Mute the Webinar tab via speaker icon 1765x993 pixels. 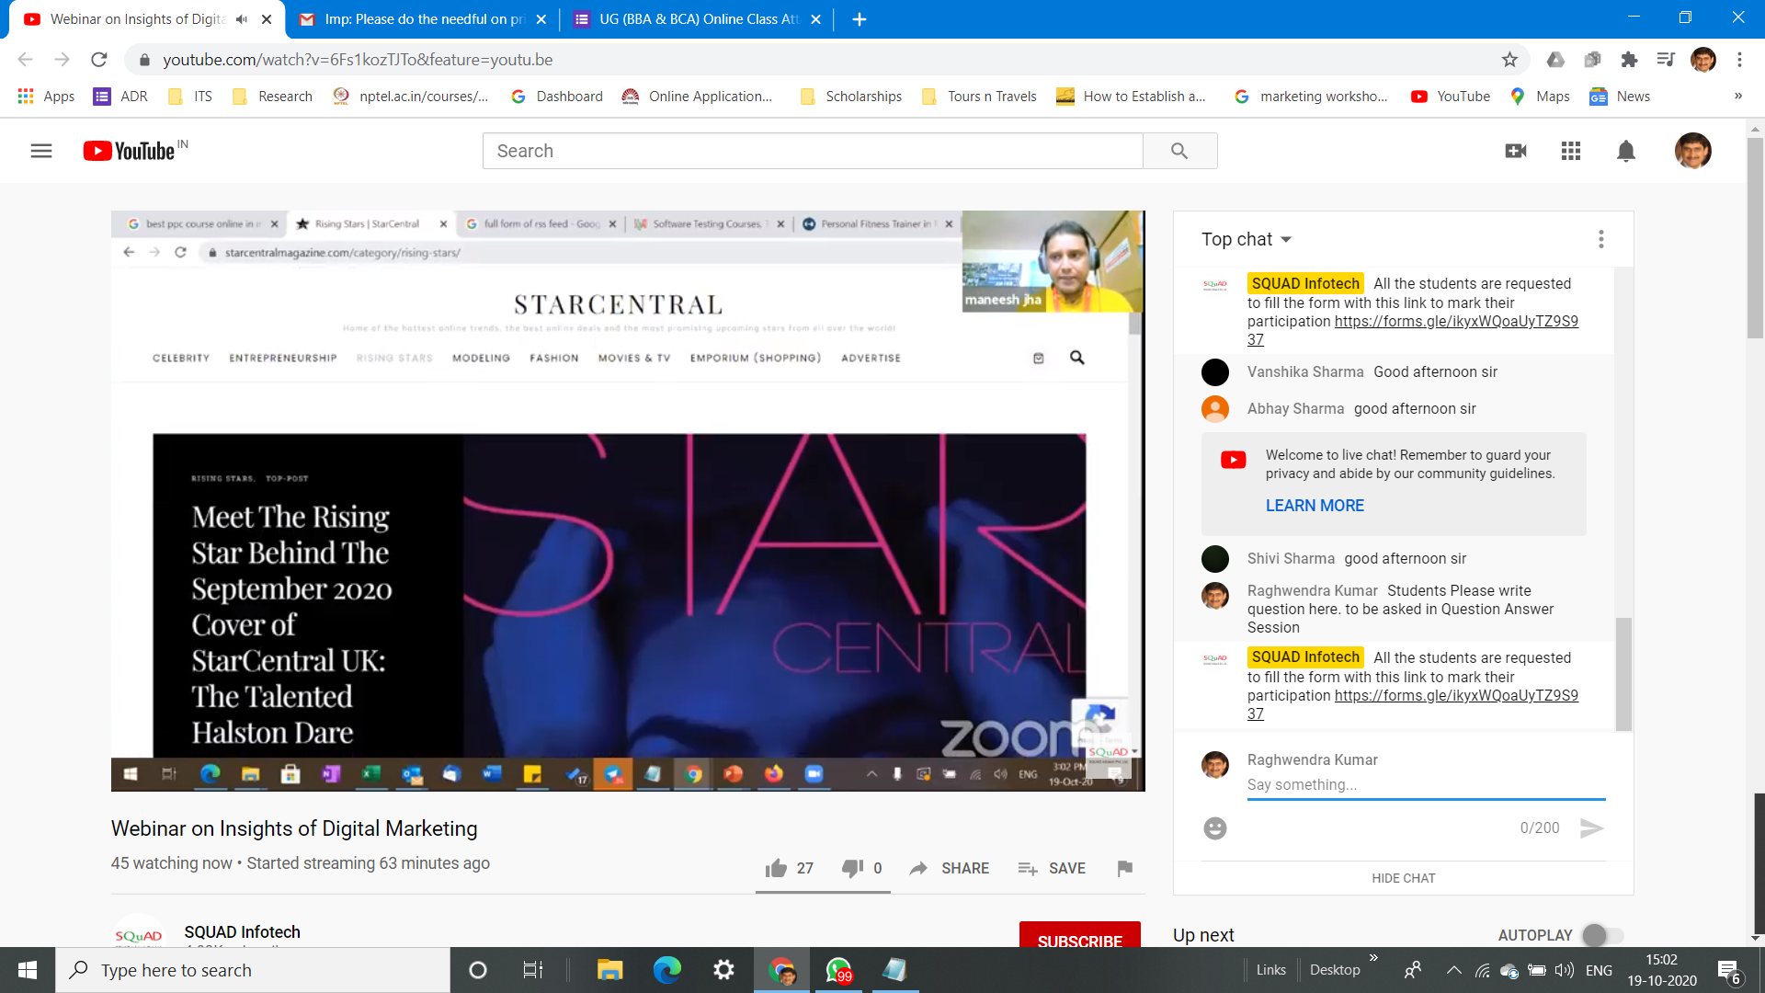click(242, 19)
